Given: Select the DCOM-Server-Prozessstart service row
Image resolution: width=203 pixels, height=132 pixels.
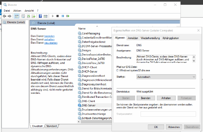Looking at the screenshot, I should click(x=94, y=46).
